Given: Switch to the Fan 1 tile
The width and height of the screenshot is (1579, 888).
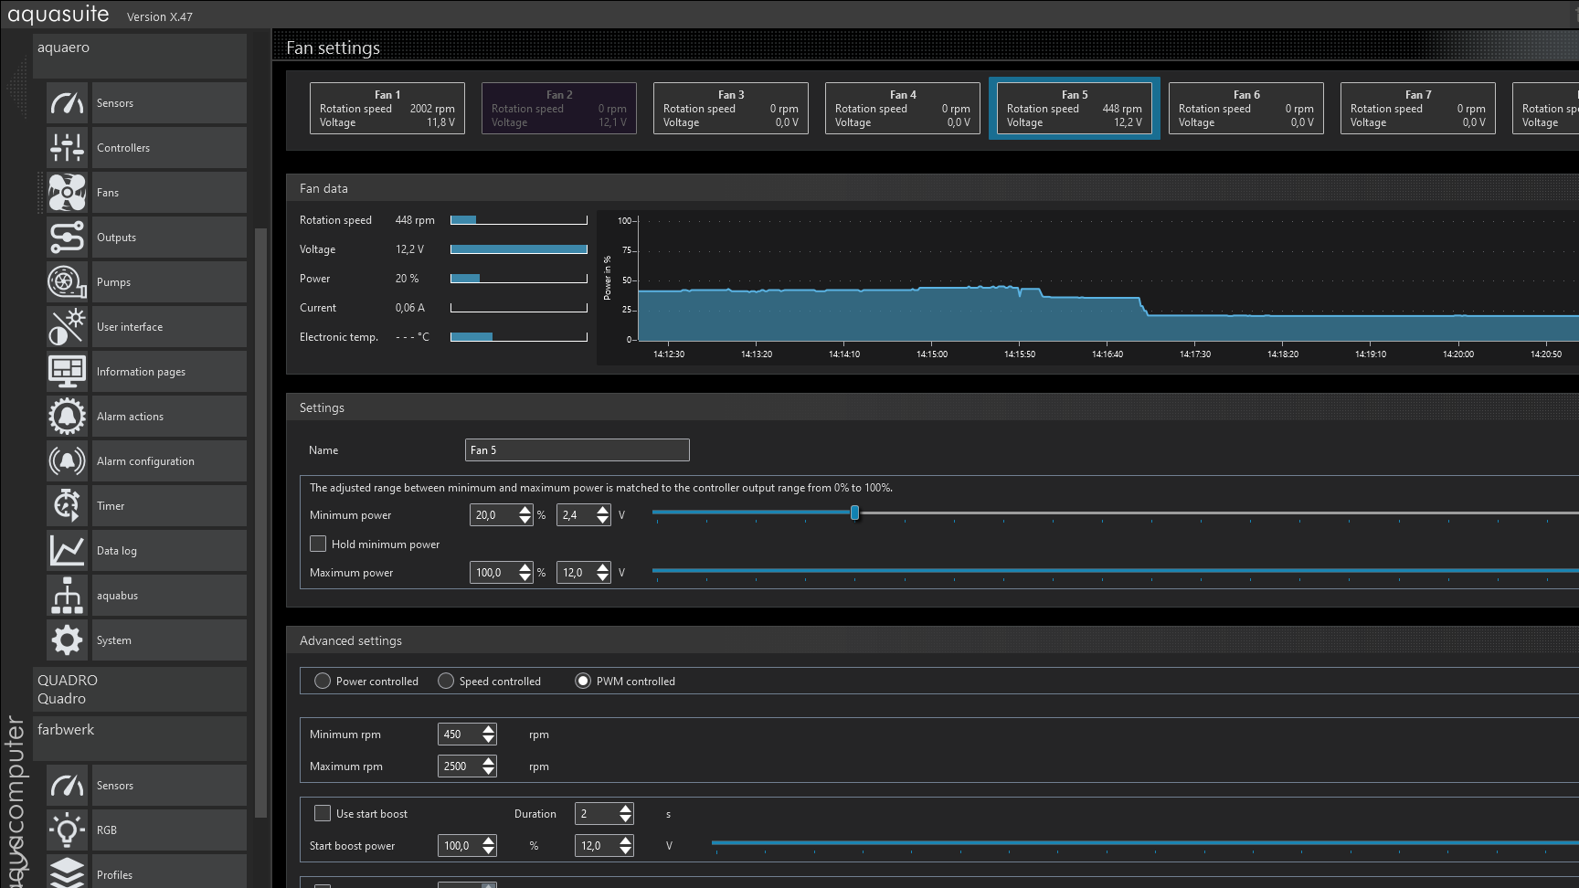Looking at the screenshot, I should (x=387, y=108).
